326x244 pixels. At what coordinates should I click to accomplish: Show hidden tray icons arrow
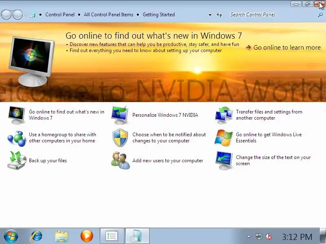pyautogui.click(x=249, y=236)
